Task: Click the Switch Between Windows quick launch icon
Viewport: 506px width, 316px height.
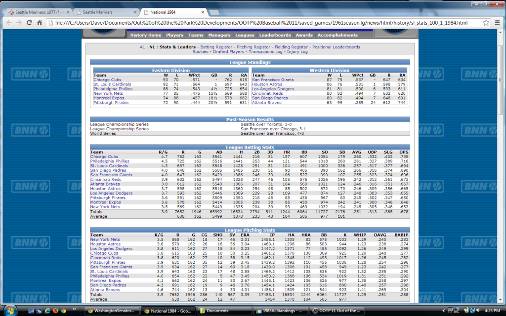Action: point(40,311)
